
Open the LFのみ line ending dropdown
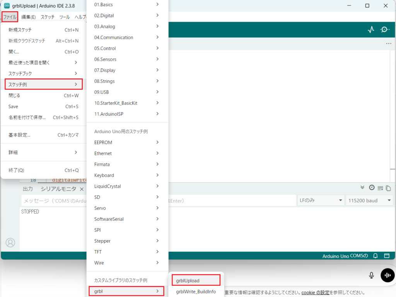coord(321,200)
